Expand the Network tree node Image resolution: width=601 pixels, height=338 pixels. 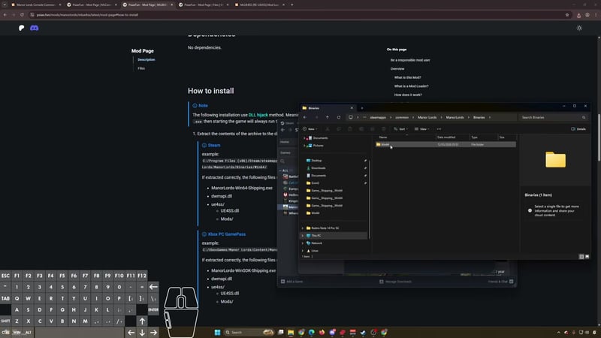(x=303, y=243)
